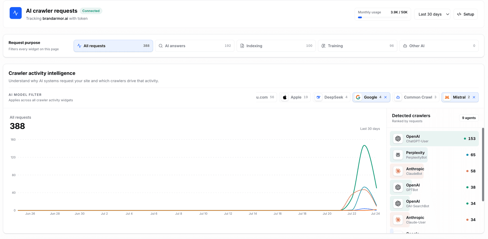488x239 pixels.
Task: Toggle the Mistral model filter chip
Action: (460, 97)
